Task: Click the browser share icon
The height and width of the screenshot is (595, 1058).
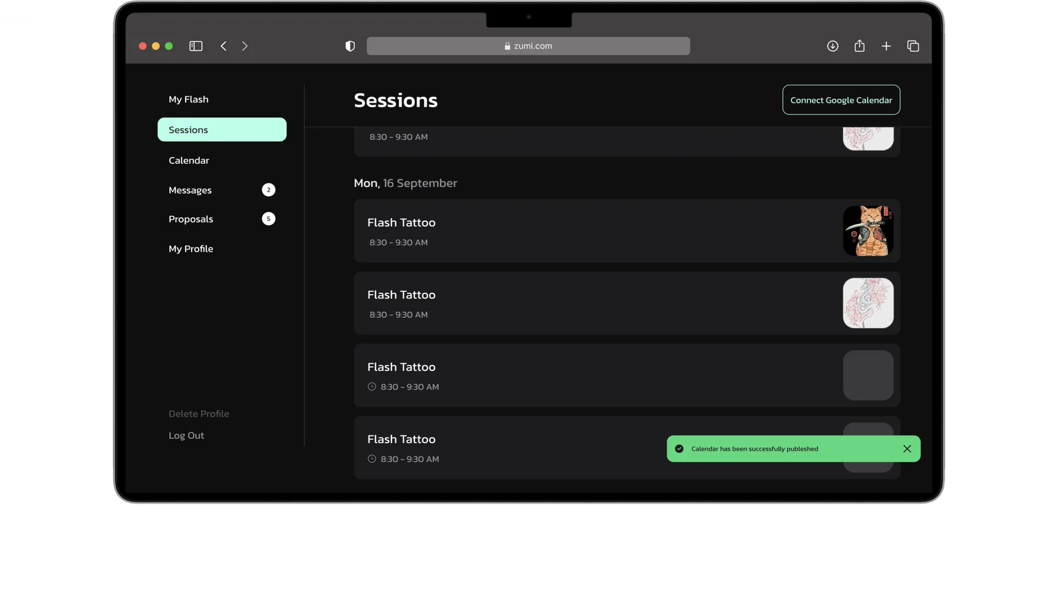Action: coord(859,46)
